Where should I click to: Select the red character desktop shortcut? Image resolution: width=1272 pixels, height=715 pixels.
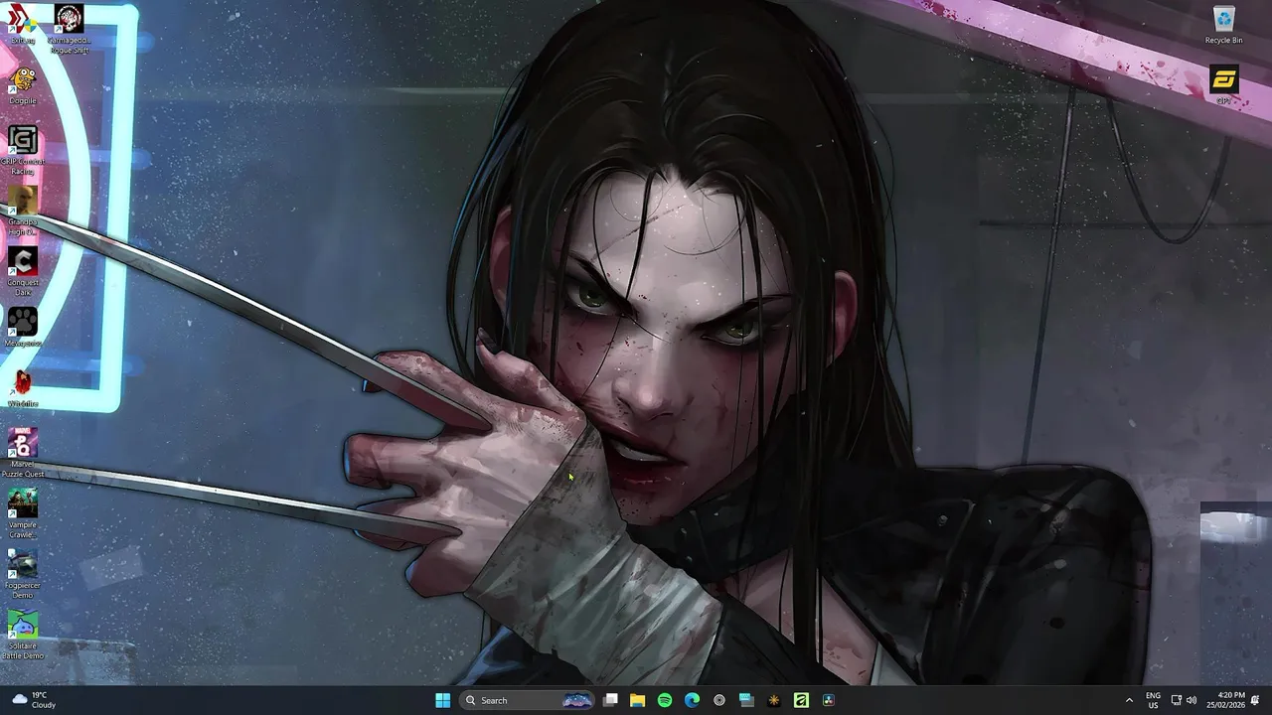pos(23,388)
